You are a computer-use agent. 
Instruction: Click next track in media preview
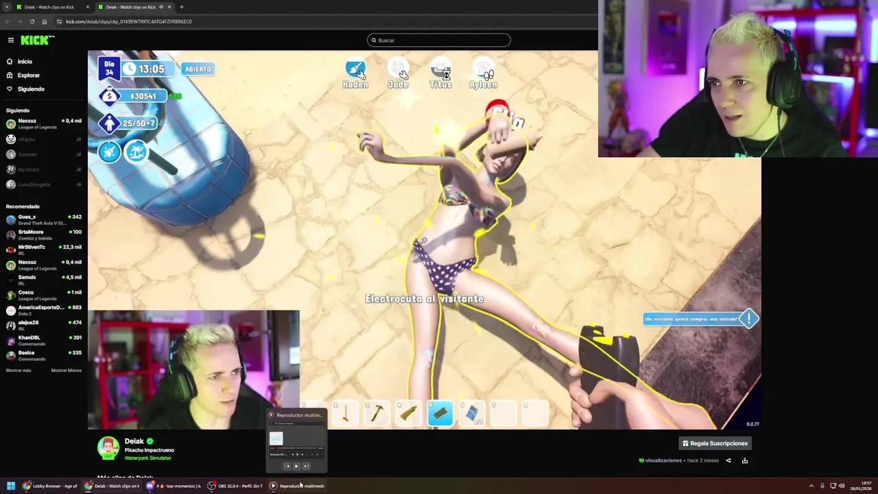(306, 467)
